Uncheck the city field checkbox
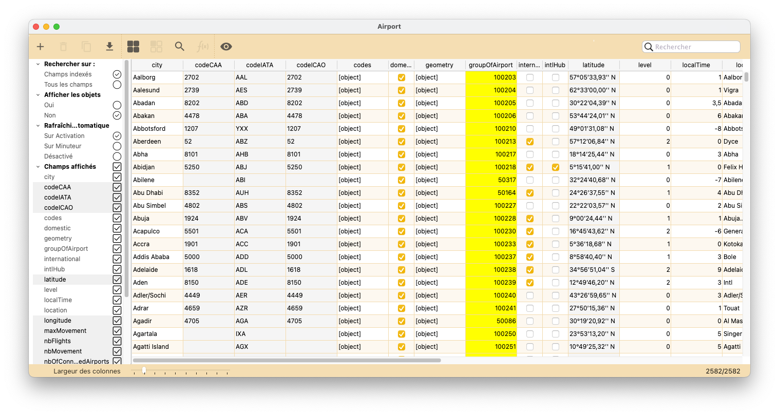779x415 pixels. (x=117, y=177)
